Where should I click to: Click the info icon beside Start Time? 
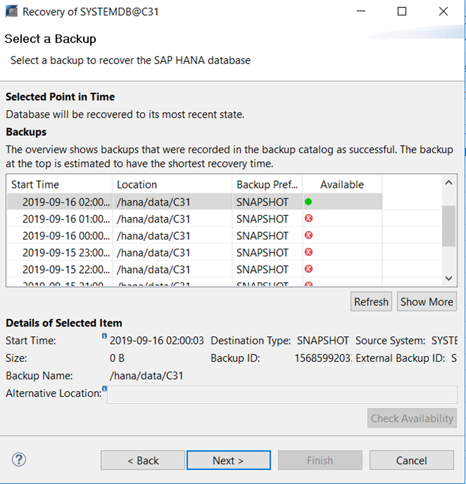105,336
